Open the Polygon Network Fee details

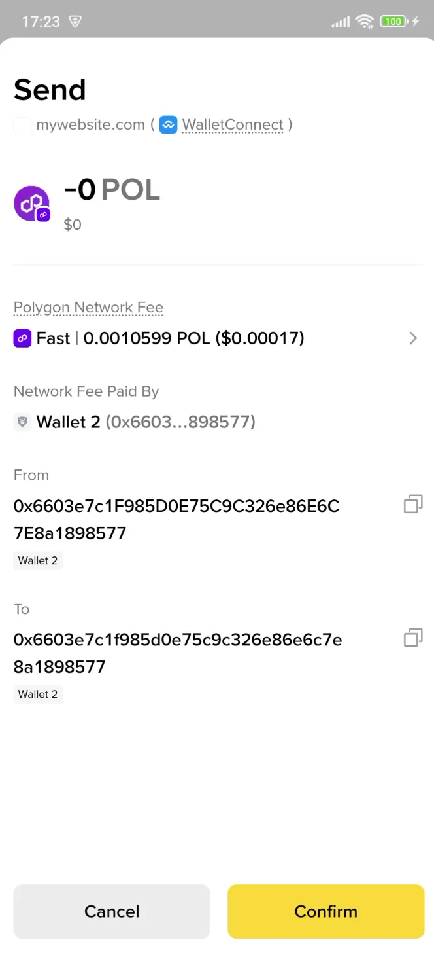(x=88, y=307)
